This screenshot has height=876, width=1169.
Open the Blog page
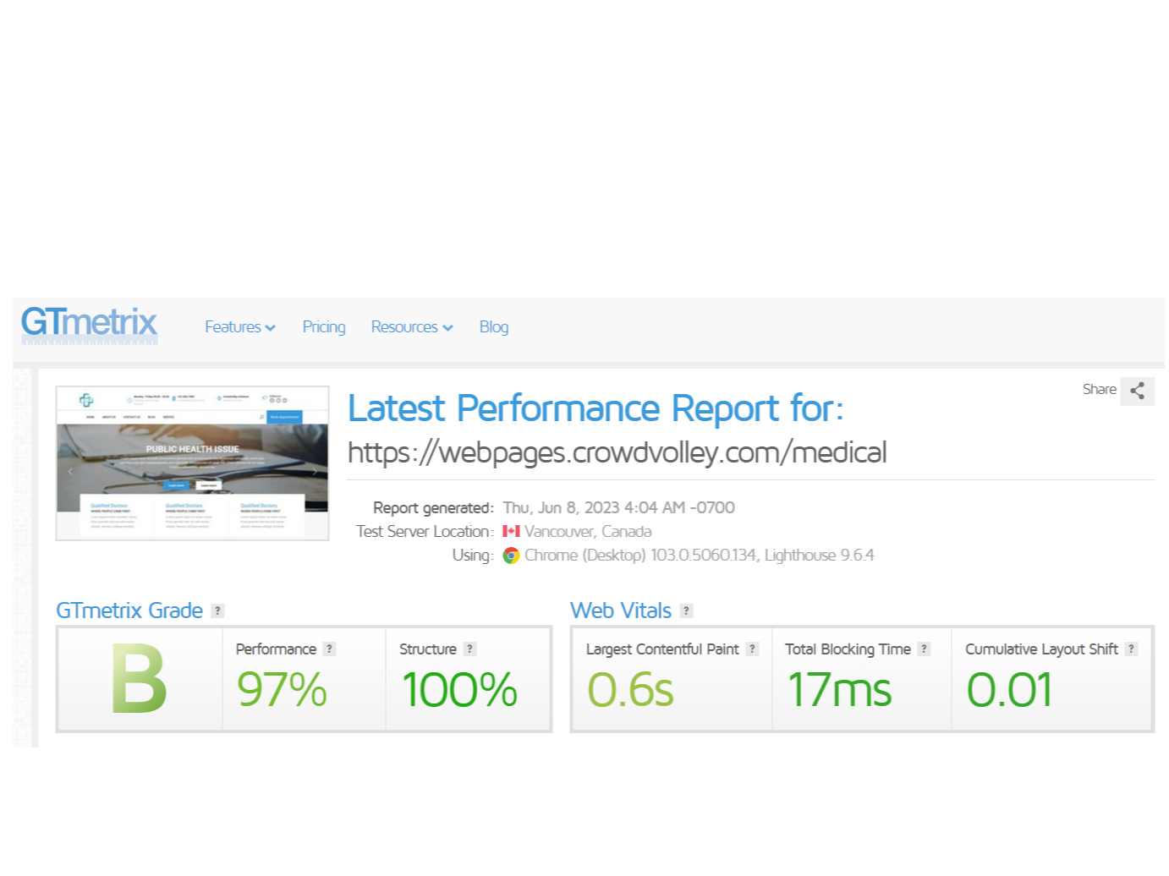click(x=494, y=326)
